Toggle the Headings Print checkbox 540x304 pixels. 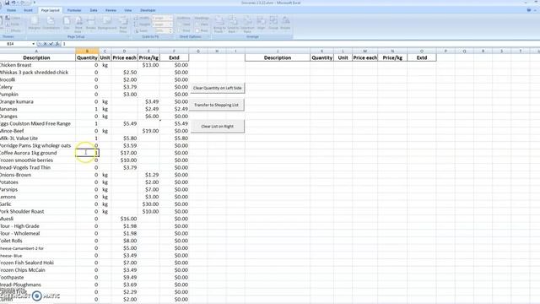197,30
